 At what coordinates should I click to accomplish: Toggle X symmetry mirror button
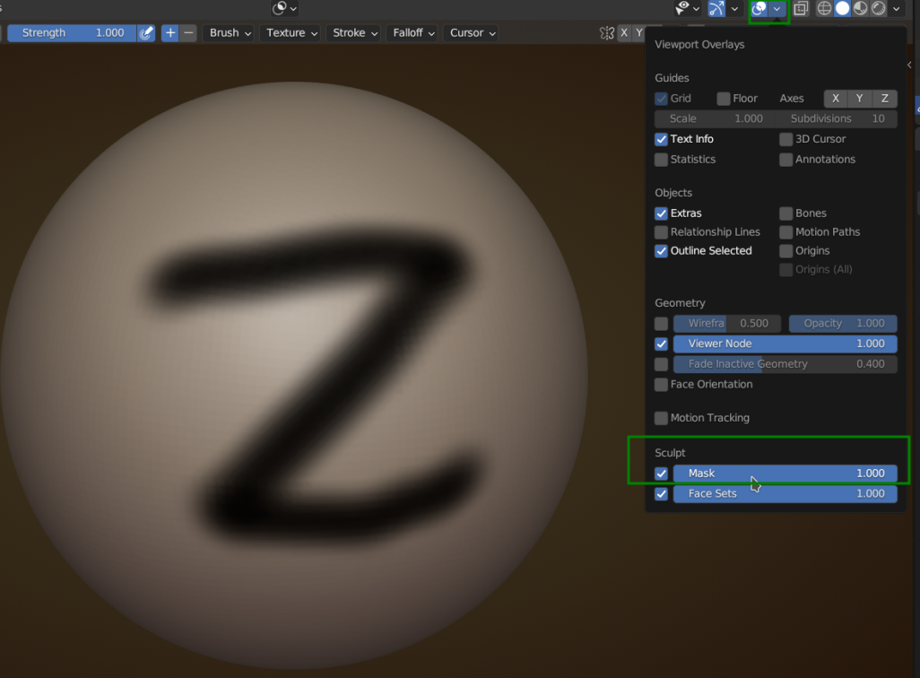pyautogui.click(x=624, y=33)
